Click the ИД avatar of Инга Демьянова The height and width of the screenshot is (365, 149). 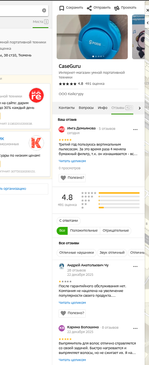point(62,129)
